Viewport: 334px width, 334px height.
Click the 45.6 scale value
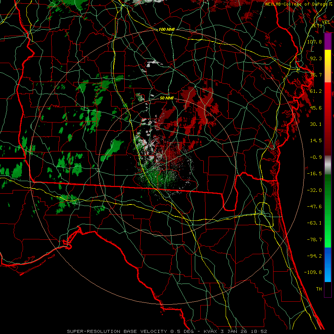pos(316,108)
